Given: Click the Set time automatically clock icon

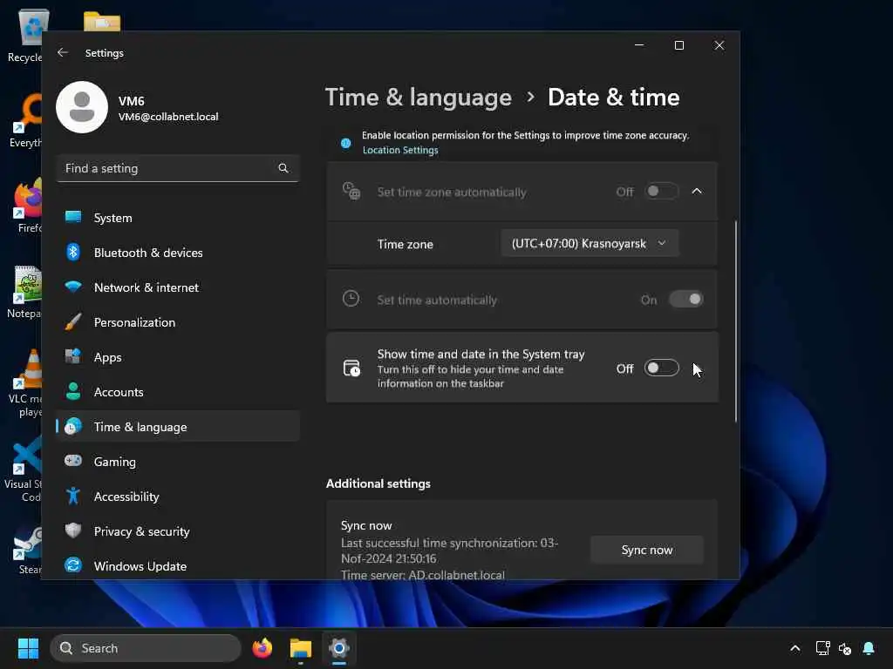Looking at the screenshot, I should [x=351, y=299].
